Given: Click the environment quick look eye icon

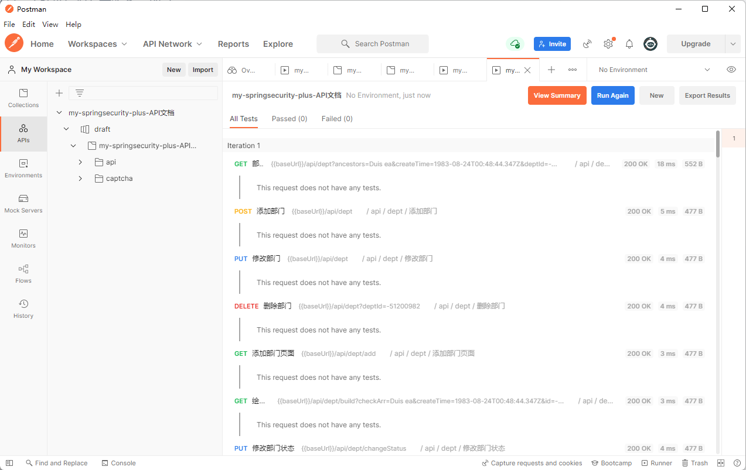Looking at the screenshot, I should tap(731, 70).
